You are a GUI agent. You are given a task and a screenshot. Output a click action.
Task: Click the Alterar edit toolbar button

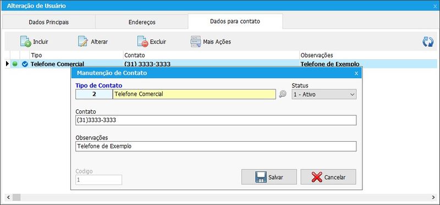point(93,42)
